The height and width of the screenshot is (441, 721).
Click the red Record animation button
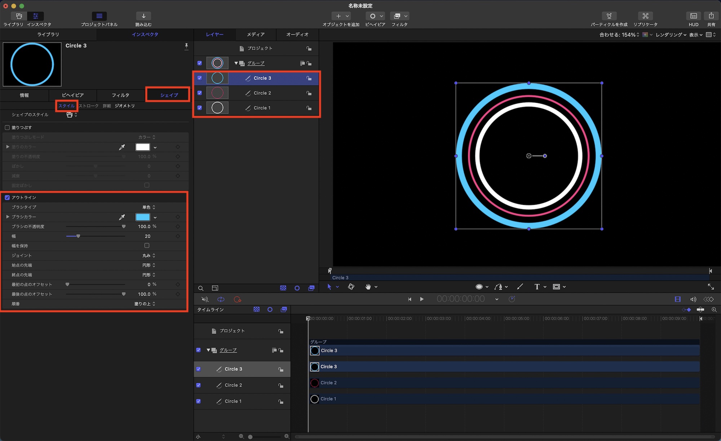point(237,299)
